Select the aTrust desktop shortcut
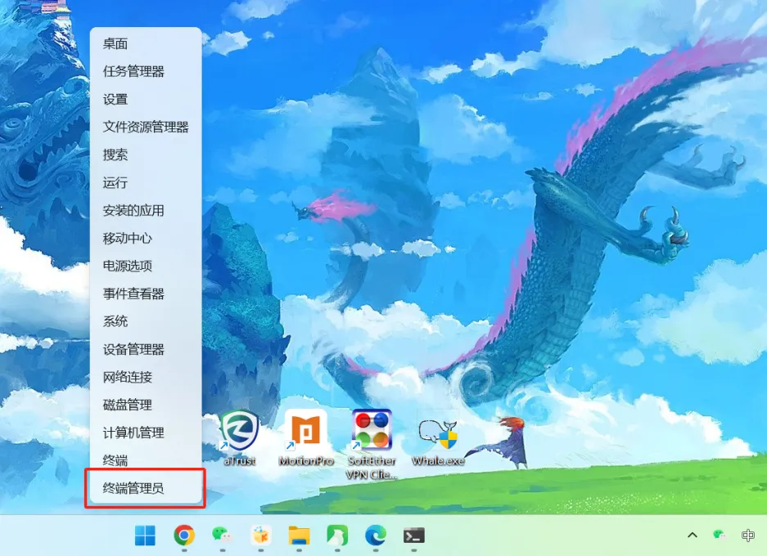Screen dimensions: 767x556 [239, 437]
